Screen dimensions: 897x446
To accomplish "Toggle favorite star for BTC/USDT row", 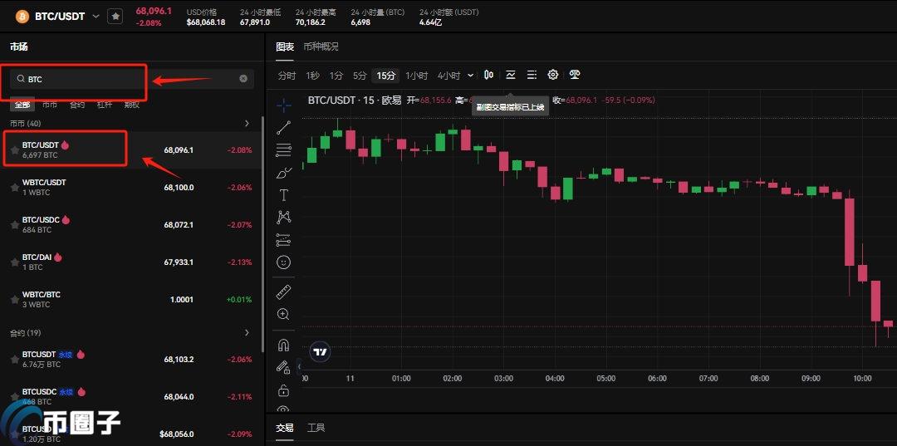I will click(14, 150).
